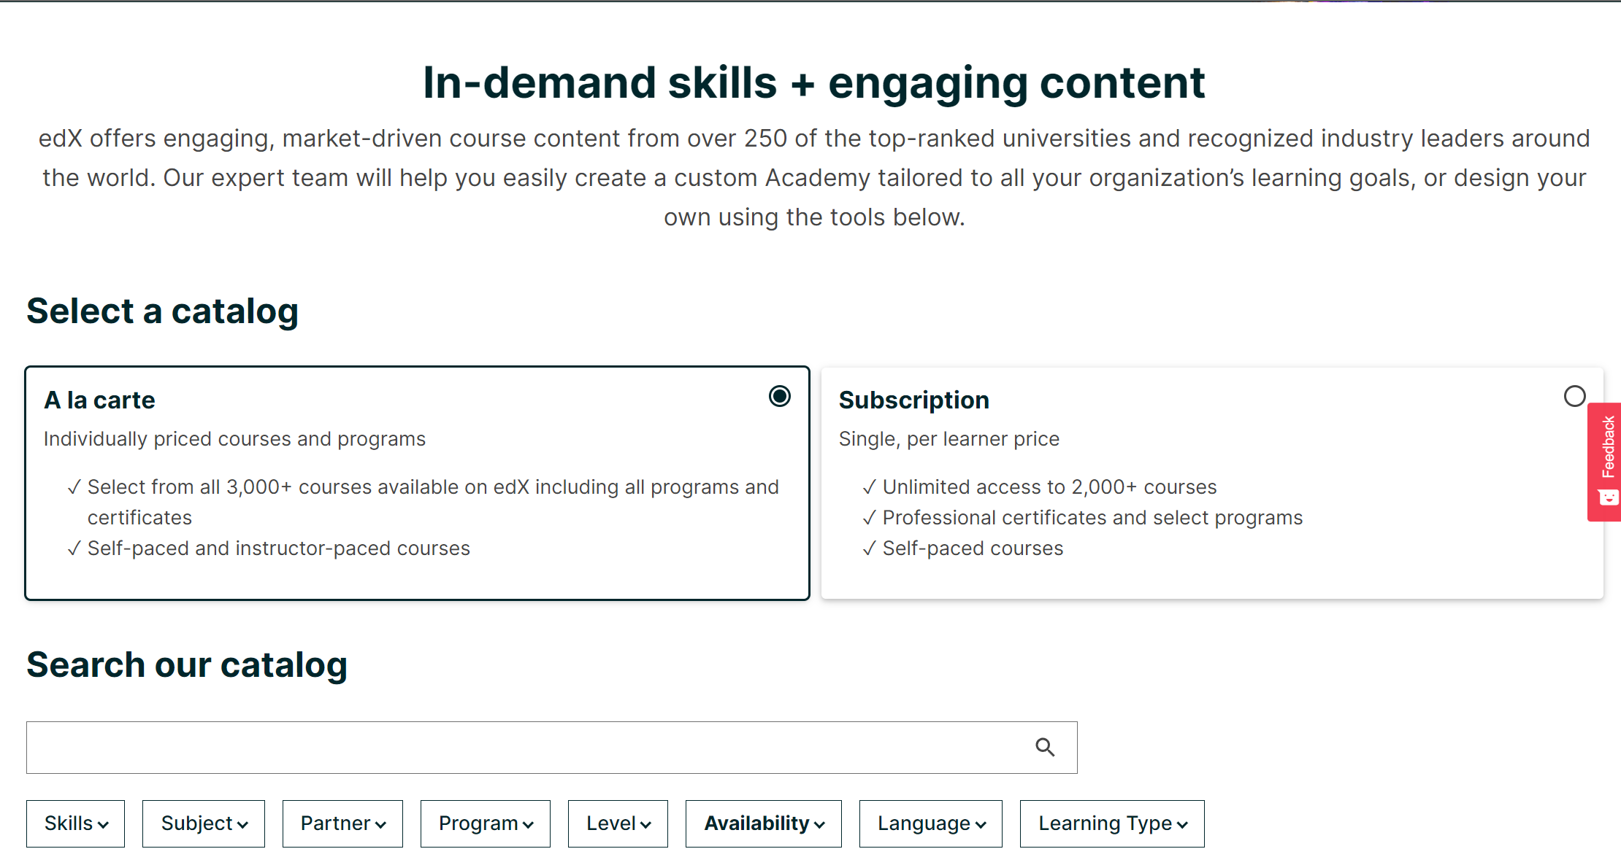Click the Learning Type chevron icon
1621x857 pixels.
coord(1181,824)
